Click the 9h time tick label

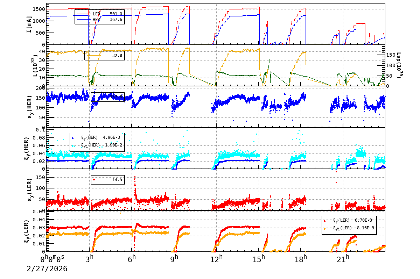click(174, 259)
